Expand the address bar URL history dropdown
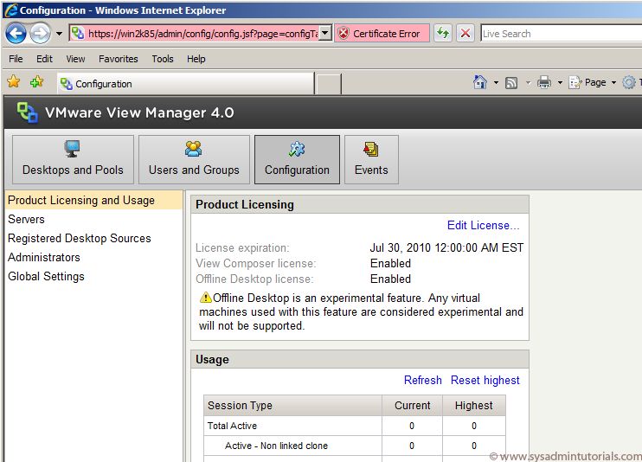The image size is (642, 462). (325, 33)
